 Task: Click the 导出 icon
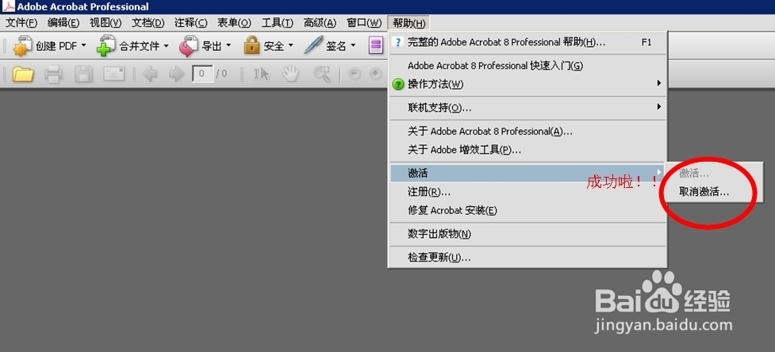coord(188,46)
